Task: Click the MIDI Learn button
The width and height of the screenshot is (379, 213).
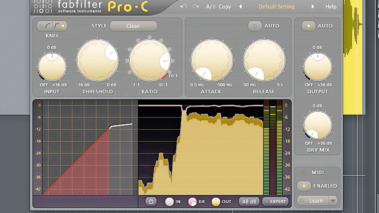Action: 313,201
